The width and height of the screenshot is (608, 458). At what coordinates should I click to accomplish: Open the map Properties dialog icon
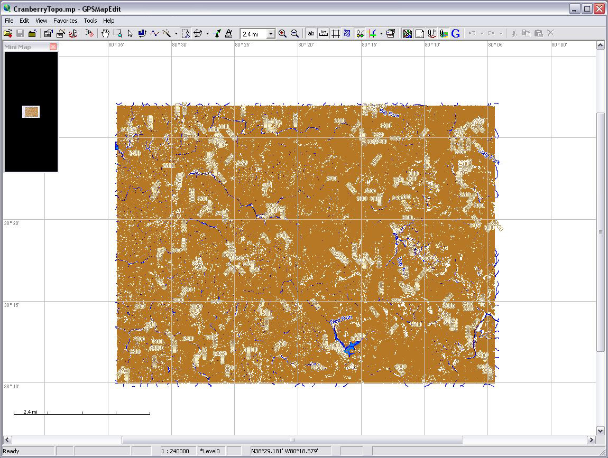[x=390, y=33]
